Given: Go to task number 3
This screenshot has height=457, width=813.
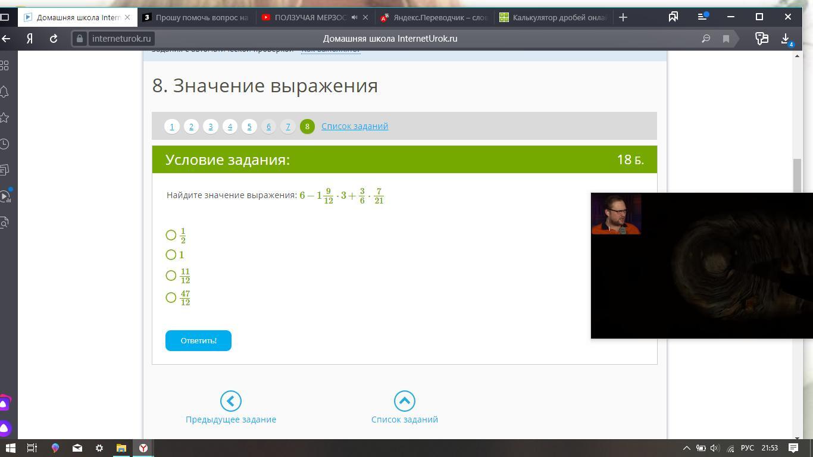Looking at the screenshot, I should pos(211,126).
